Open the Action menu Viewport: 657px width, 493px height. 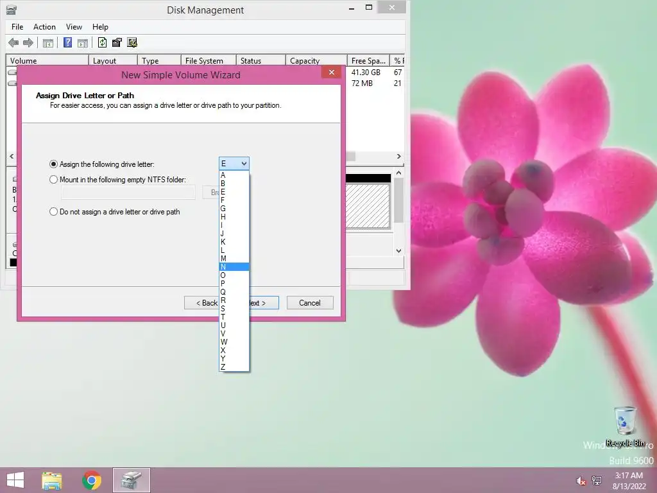44,27
